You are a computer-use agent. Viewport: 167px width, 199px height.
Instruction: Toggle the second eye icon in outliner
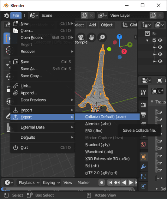pyautogui.click(x=160, y=47)
